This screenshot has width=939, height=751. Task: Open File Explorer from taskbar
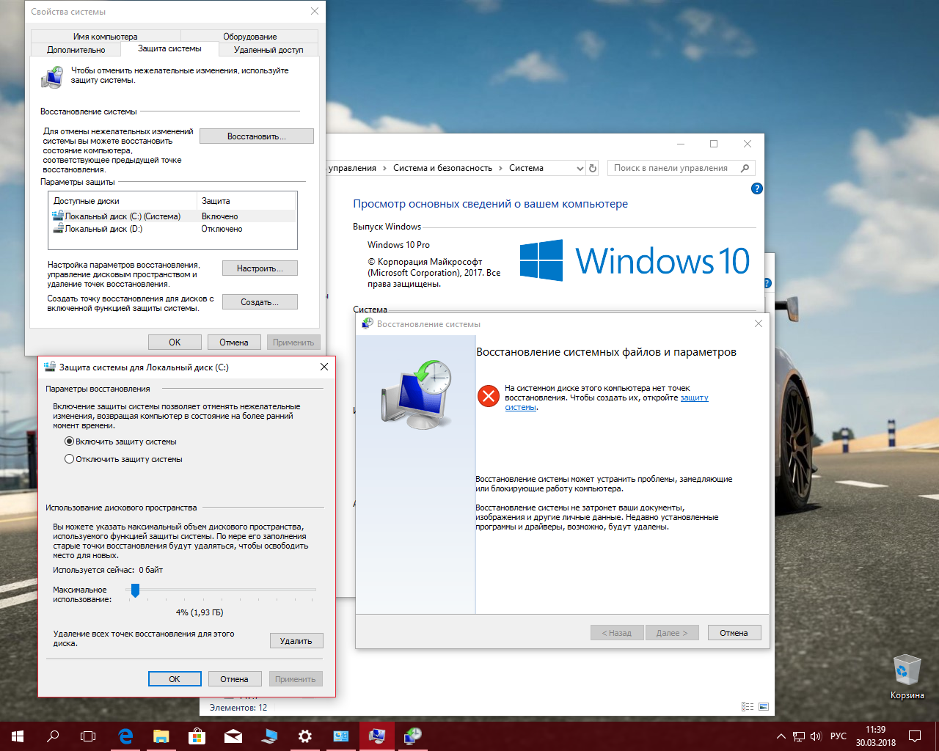coord(161,736)
